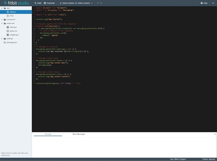
Task: Click the Build hammer icon
Action: (x=36, y=3)
